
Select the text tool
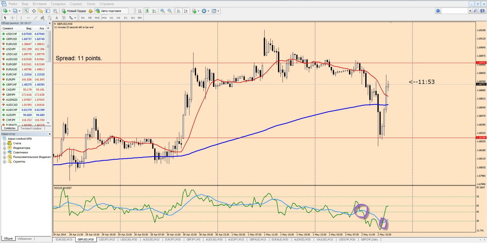click(x=56, y=18)
